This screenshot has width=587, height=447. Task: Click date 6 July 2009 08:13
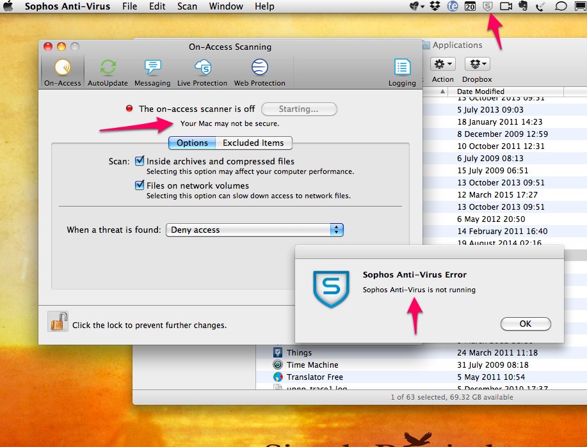490,158
